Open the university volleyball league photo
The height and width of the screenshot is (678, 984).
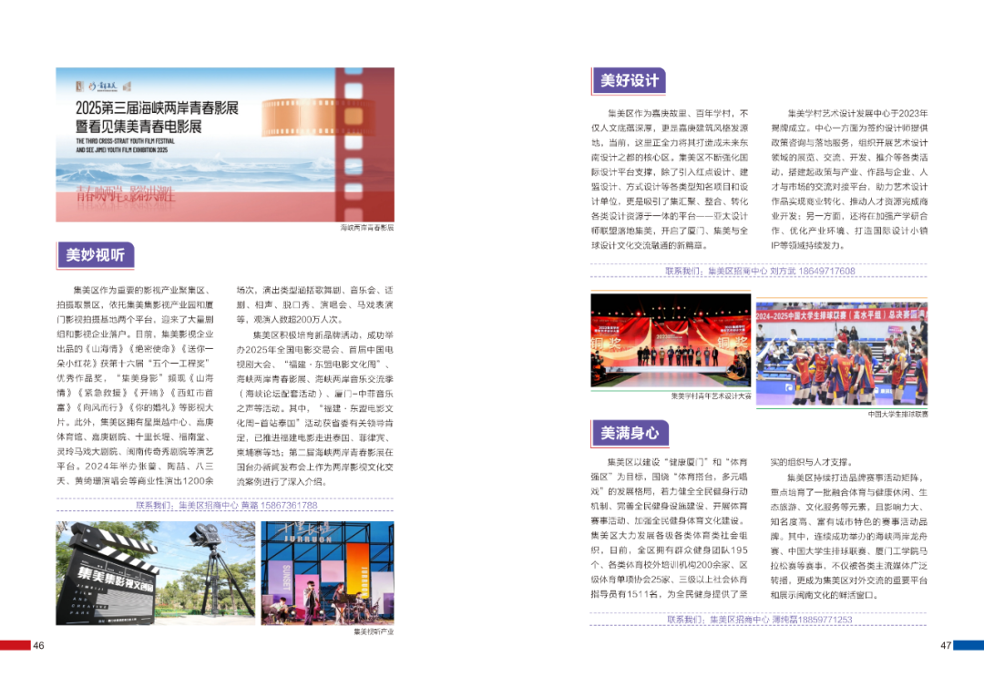pyautogui.click(x=842, y=354)
